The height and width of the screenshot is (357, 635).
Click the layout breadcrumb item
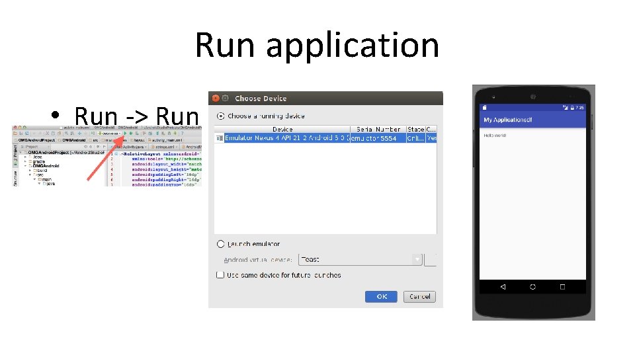pyautogui.click(x=138, y=140)
